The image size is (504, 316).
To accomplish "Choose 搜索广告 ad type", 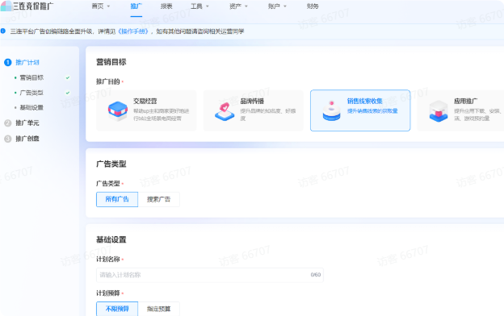I will click(x=159, y=199).
